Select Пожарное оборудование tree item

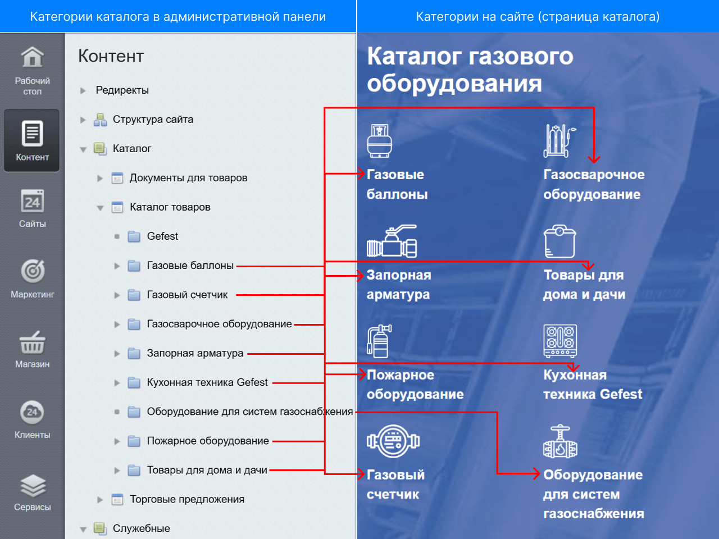(x=208, y=441)
